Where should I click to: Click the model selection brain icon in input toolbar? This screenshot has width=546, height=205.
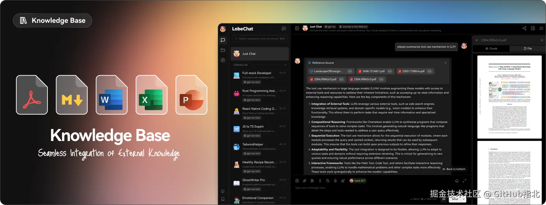[297, 181]
